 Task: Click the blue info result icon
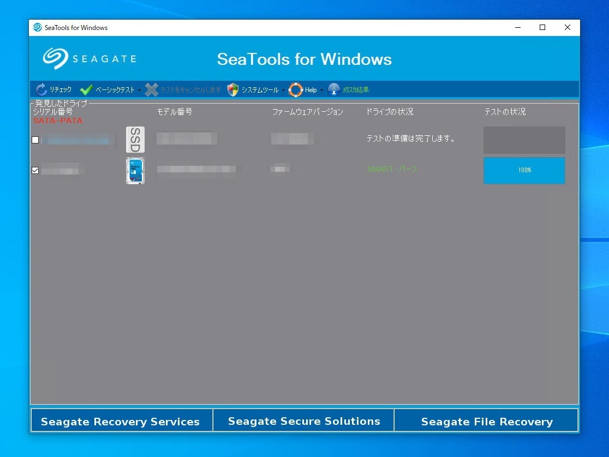tap(334, 90)
